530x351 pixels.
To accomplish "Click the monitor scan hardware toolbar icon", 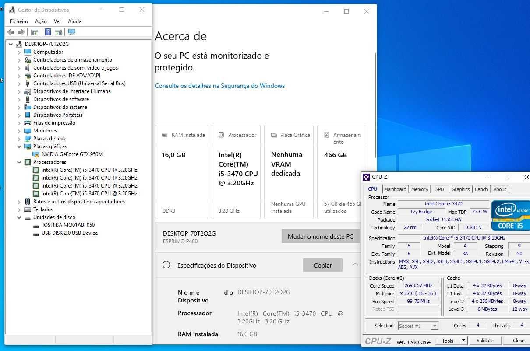I will 72,32.
